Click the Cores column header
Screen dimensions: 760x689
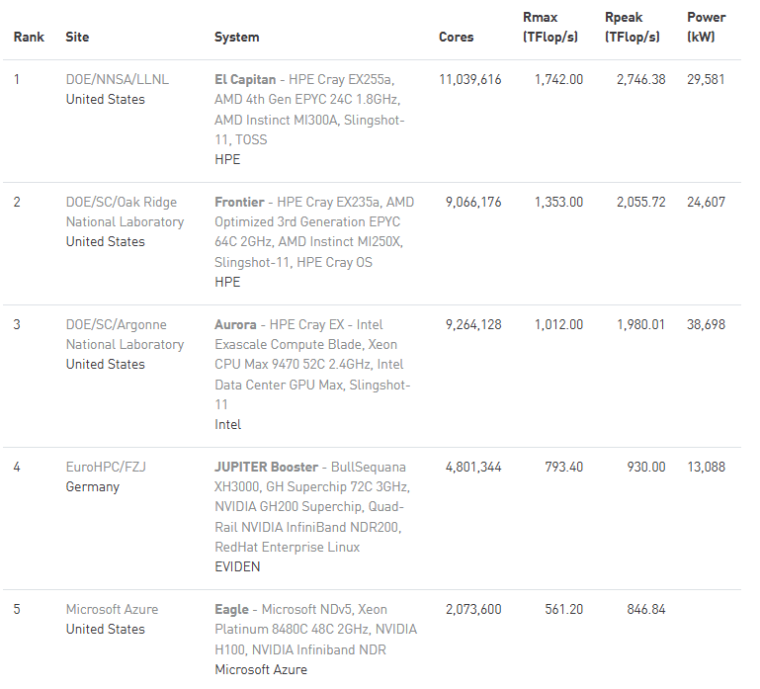(456, 37)
